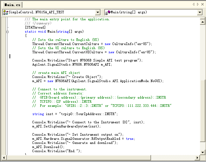Click the Console.WriteLine("End.") line
This screenshot has width=206, height=162.
point(57,151)
